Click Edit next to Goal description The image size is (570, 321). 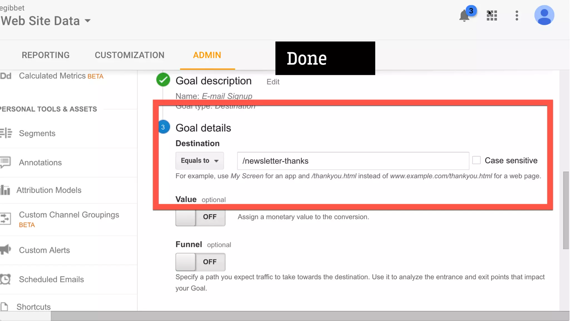(273, 82)
